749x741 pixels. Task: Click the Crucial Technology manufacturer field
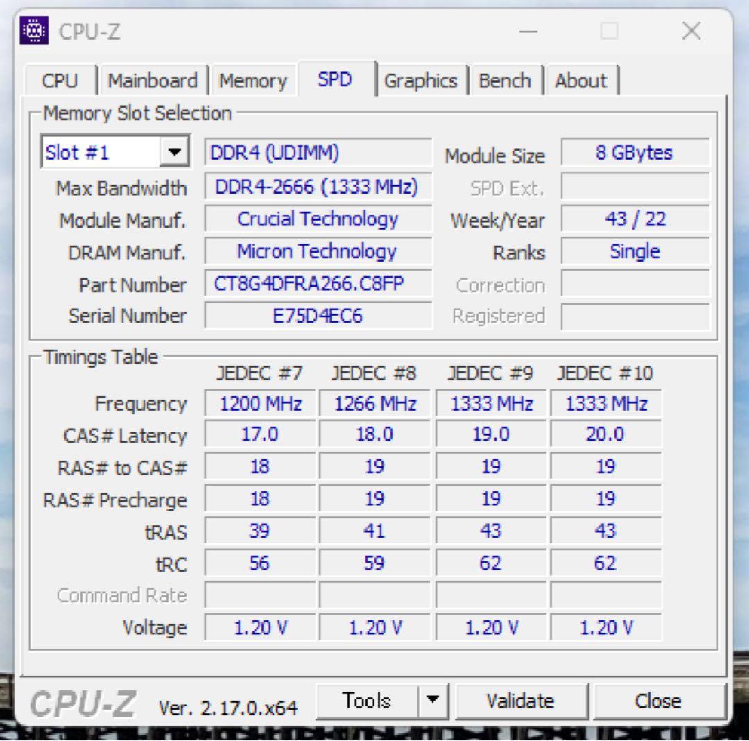pos(318,219)
